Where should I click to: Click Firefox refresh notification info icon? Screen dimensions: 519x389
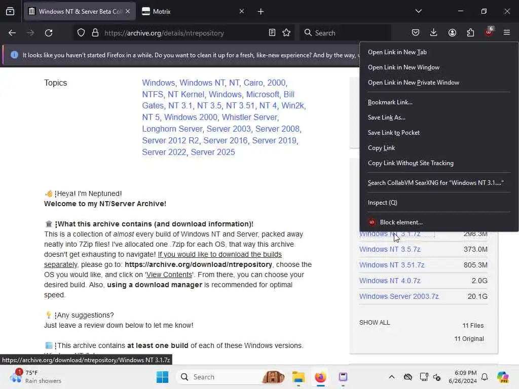14,55
